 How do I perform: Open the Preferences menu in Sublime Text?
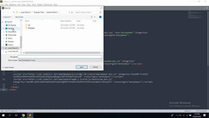pyautogui.click(x=48, y=5)
